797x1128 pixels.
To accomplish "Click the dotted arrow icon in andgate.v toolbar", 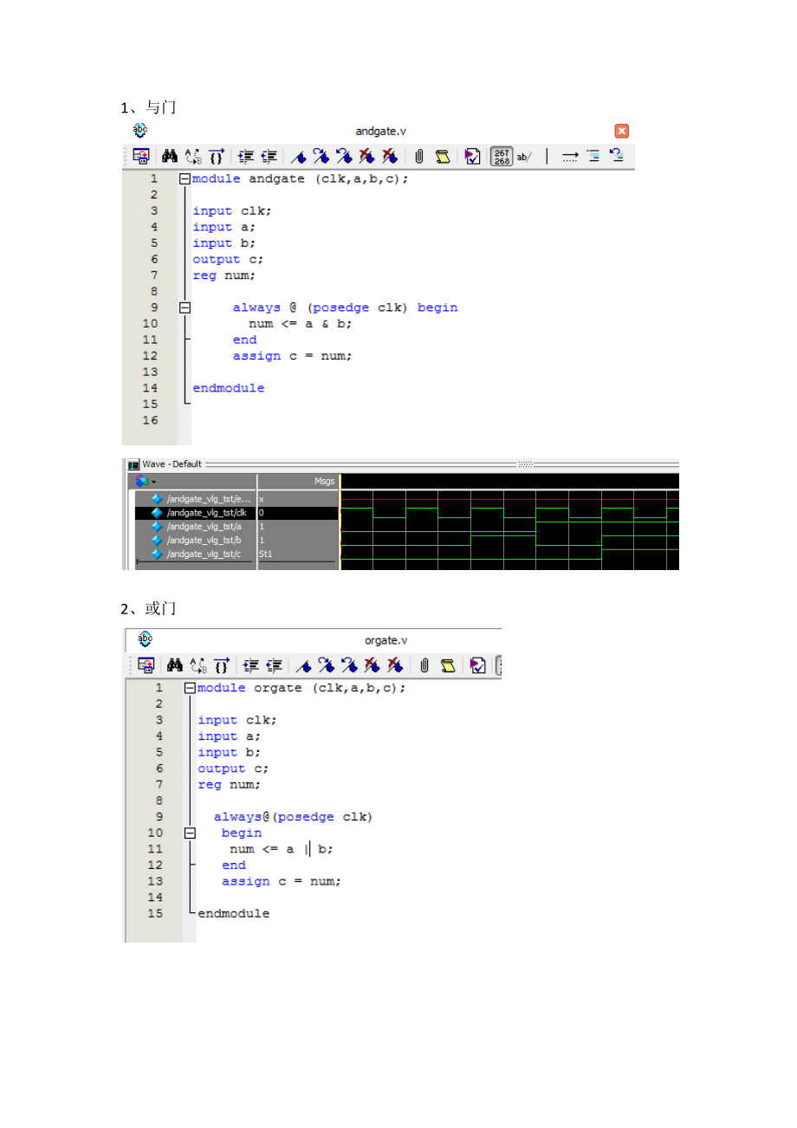I will [x=570, y=157].
